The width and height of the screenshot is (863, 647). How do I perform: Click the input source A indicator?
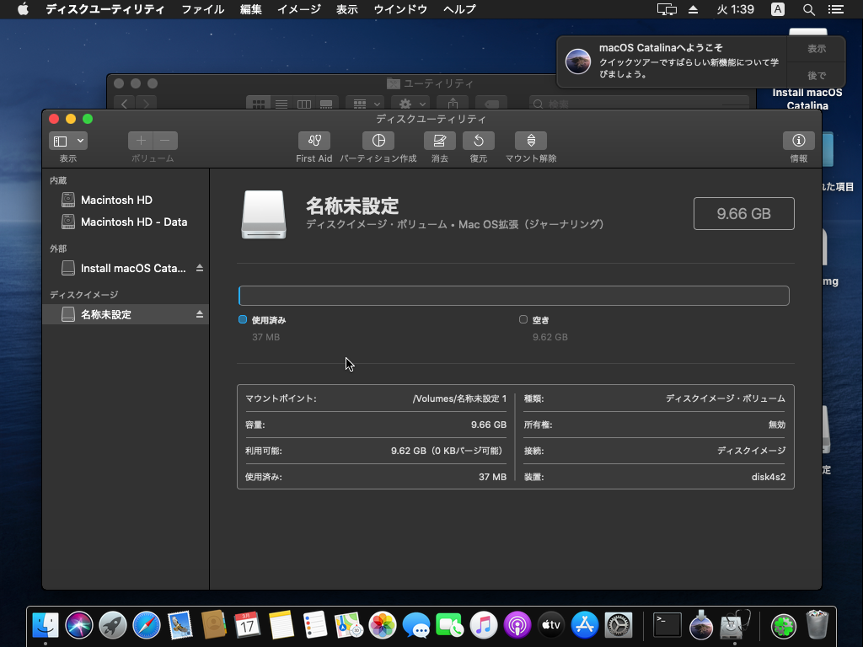coord(778,9)
